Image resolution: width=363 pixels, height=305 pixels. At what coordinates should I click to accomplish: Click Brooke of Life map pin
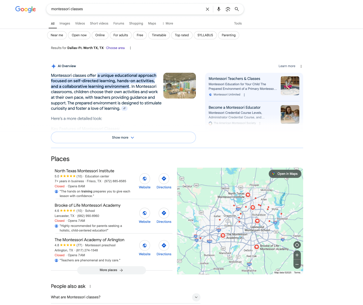(x=257, y=247)
